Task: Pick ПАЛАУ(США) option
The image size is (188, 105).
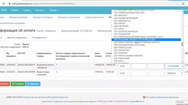Action: click(x=146, y=48)
